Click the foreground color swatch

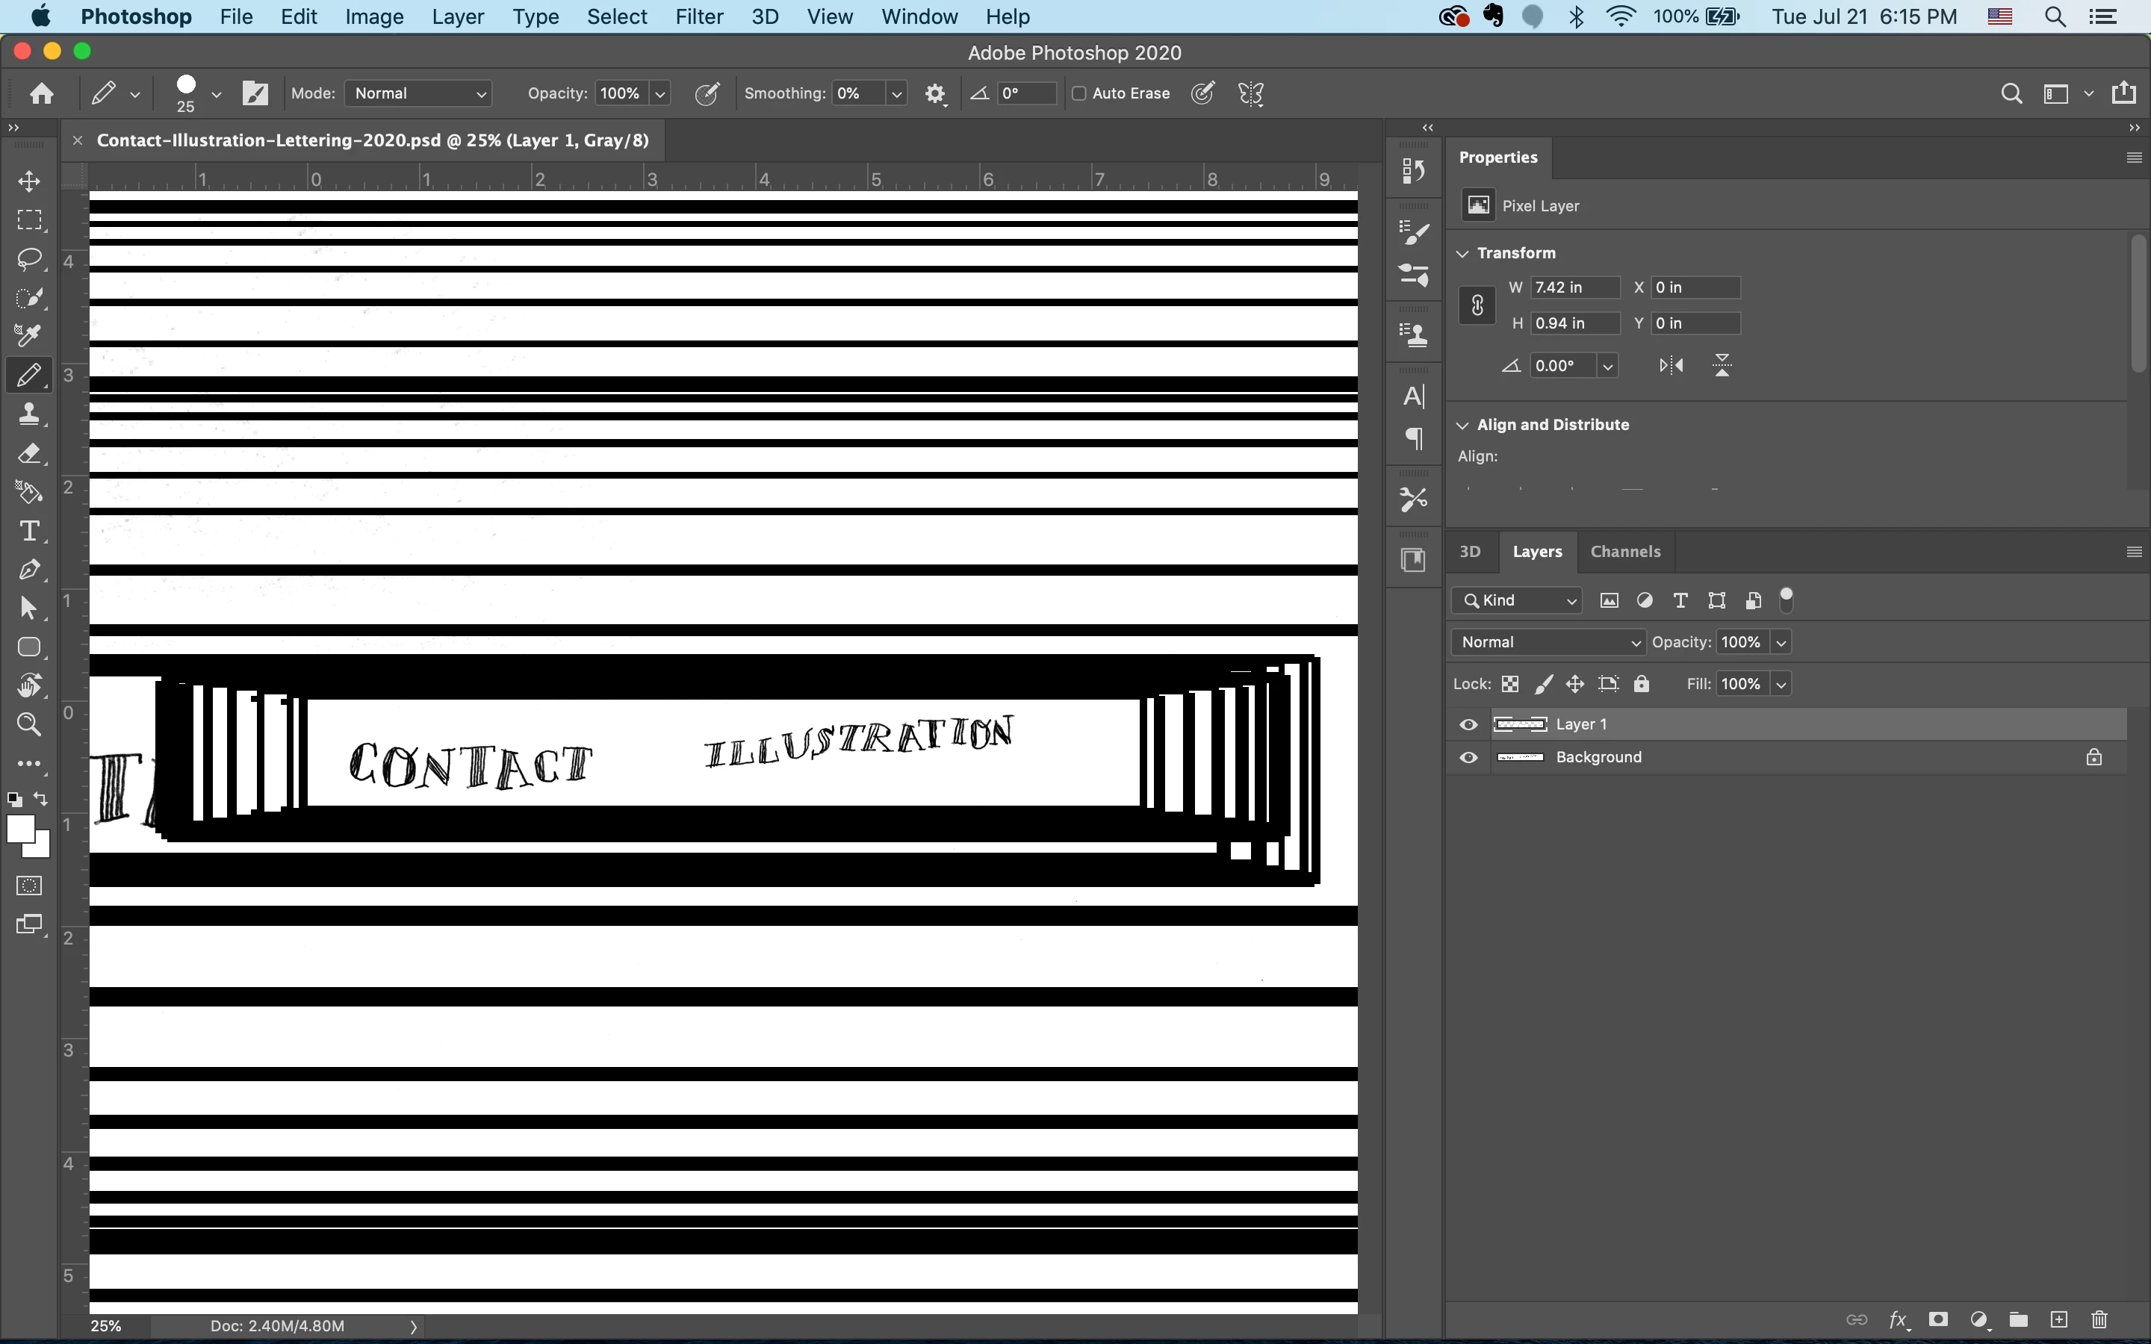19,829
